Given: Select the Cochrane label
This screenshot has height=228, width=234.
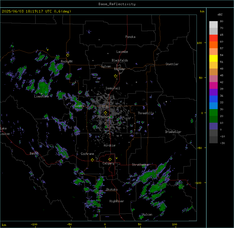Looking at the screenshot, I should (x=87, y=154).
